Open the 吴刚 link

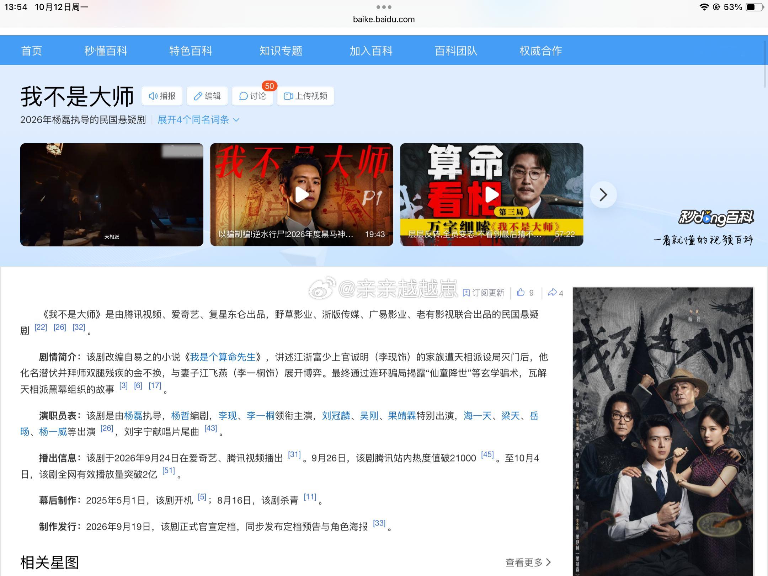pyautogui.click(x=369, y=415)
